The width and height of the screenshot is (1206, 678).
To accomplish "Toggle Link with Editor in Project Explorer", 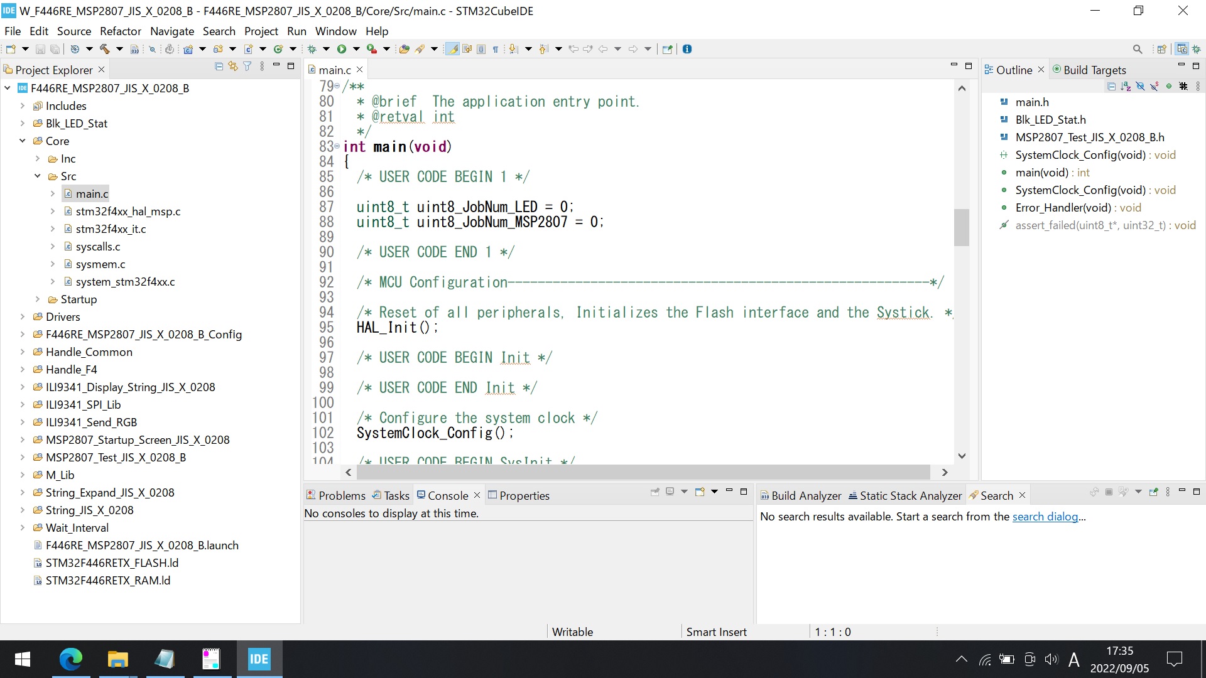I will [x=233, y=66].
